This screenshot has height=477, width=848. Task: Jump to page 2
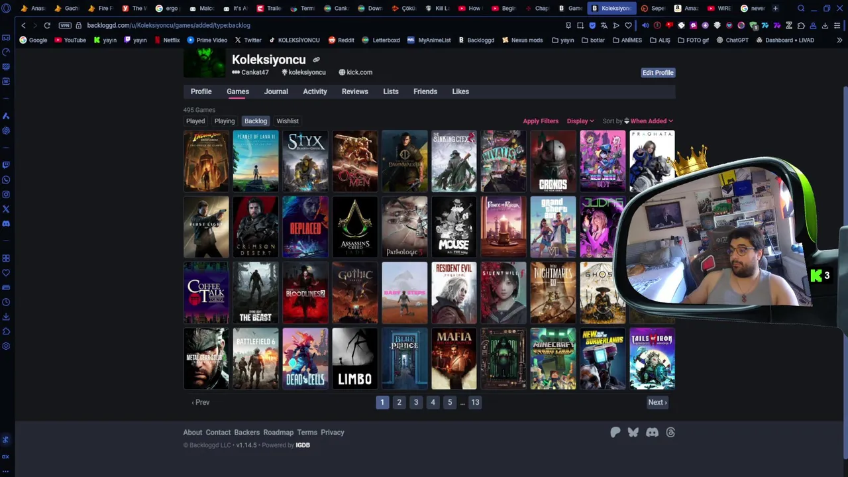(x=399, y=402)
